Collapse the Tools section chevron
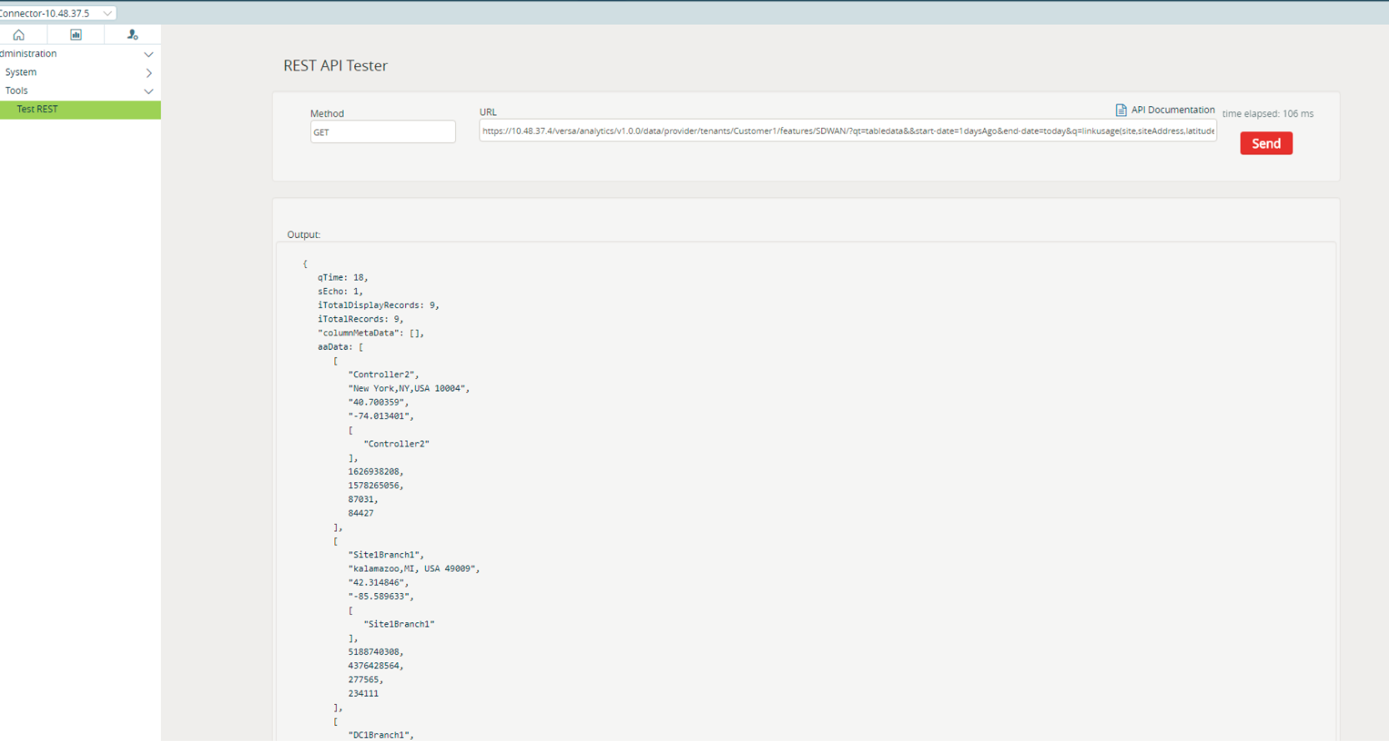Image resolution: width=1389 pixels, height=747 pixels. 149,91
